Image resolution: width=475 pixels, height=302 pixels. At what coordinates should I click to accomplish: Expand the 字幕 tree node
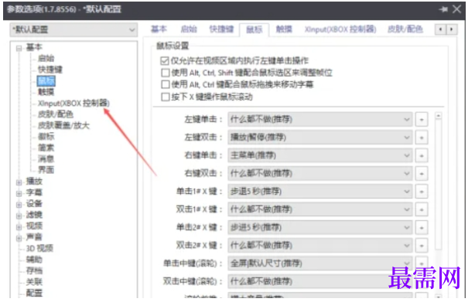(x=19, y=193)
